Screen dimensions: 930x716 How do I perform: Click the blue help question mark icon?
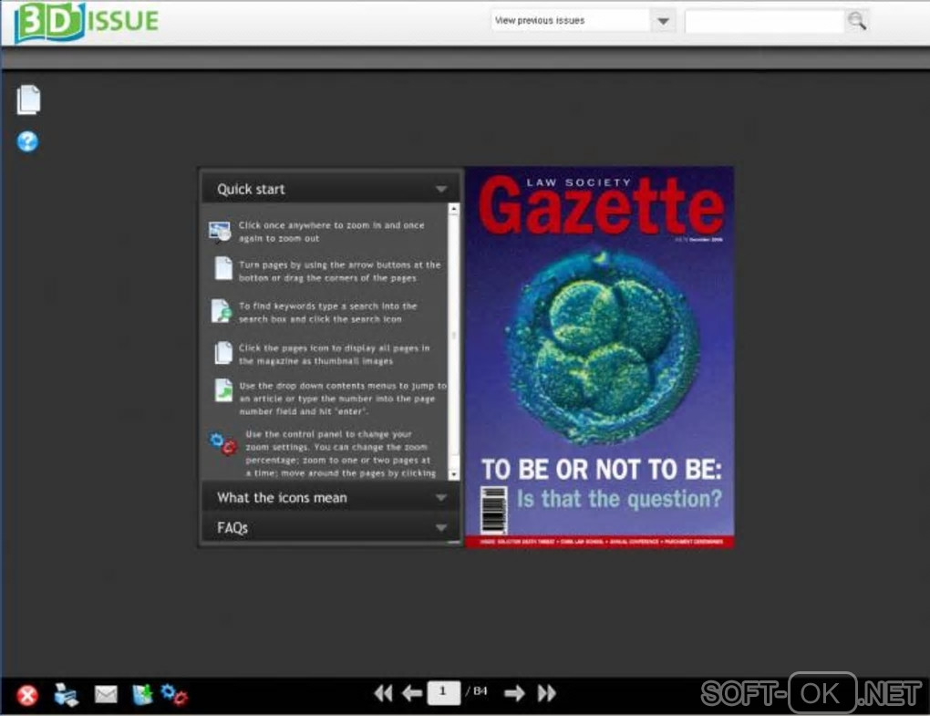coord(28,141)
